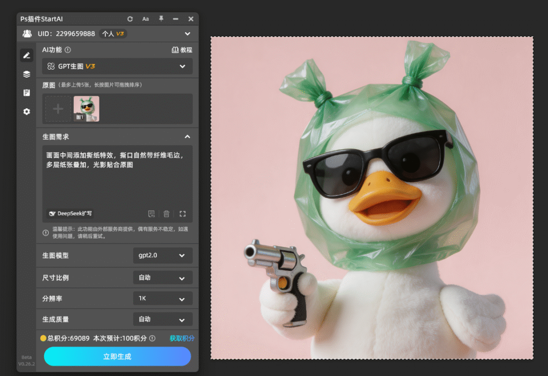Viewport: 548px width, 376px height.
Task: Expand the prompt box to fullscreen
Action: [x=182, y=214]
